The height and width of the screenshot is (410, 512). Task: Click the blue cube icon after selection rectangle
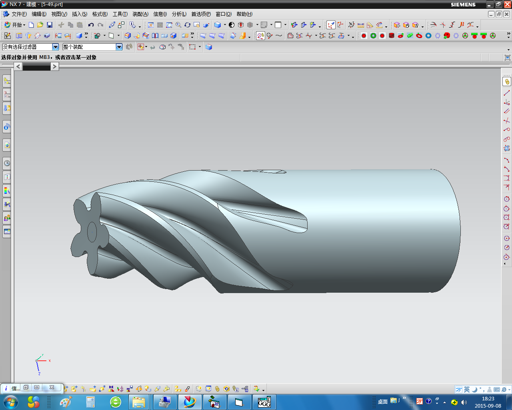(x=209, y=47)
